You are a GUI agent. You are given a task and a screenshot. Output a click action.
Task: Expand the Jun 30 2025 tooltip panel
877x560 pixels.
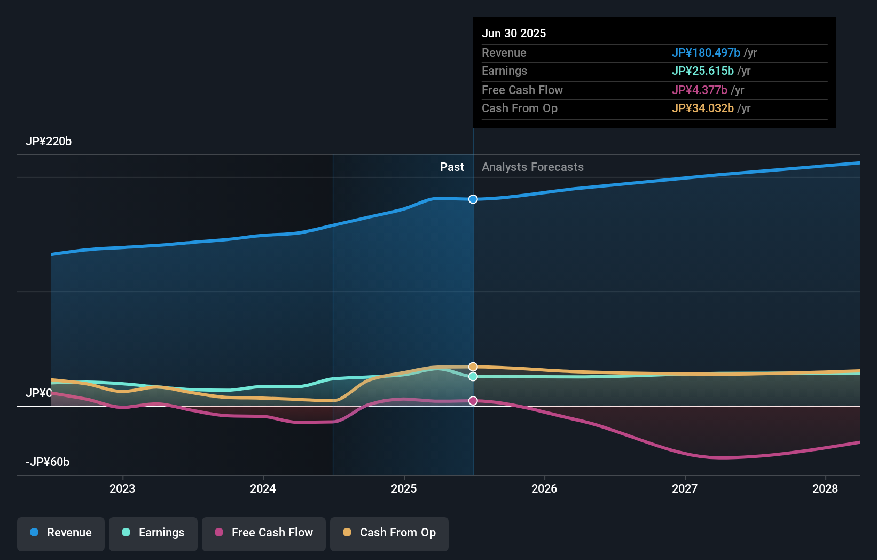click(x=514, y=33)
